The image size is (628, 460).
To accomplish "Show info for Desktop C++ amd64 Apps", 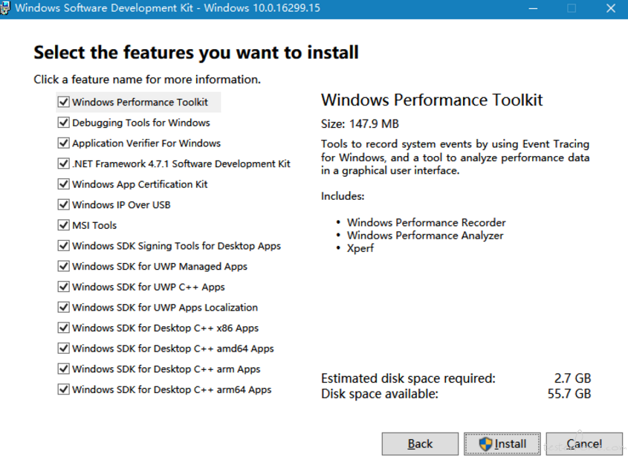I will [x=172, y=349].
